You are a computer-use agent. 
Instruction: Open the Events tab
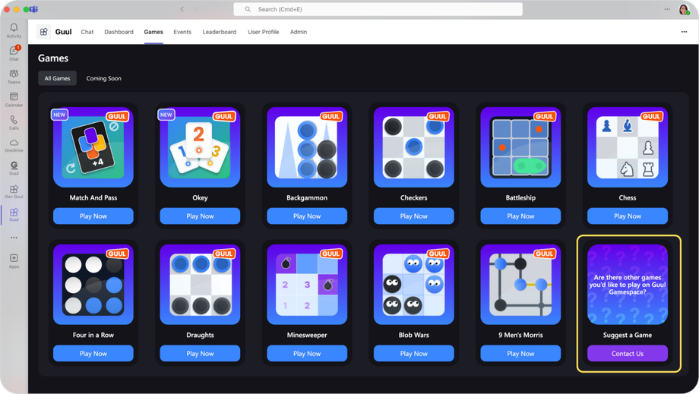coord(182,32)
